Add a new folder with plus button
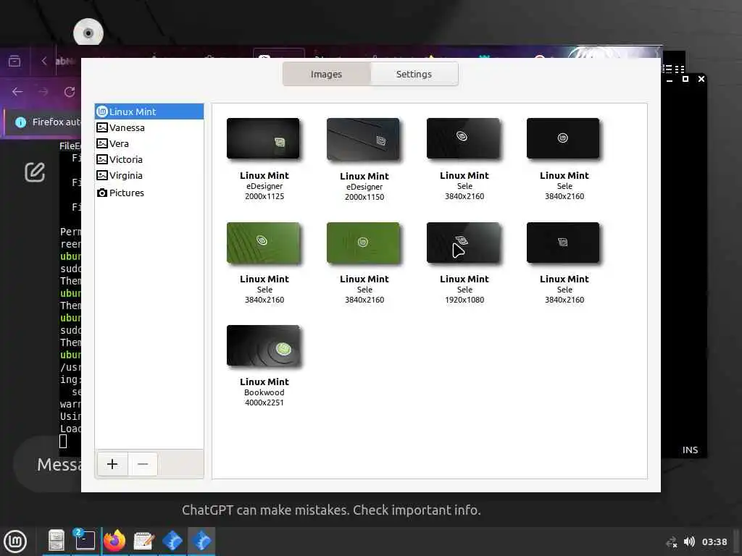Image resolution: width=742 pixels, height=556 pixels. tap(112, 464)
